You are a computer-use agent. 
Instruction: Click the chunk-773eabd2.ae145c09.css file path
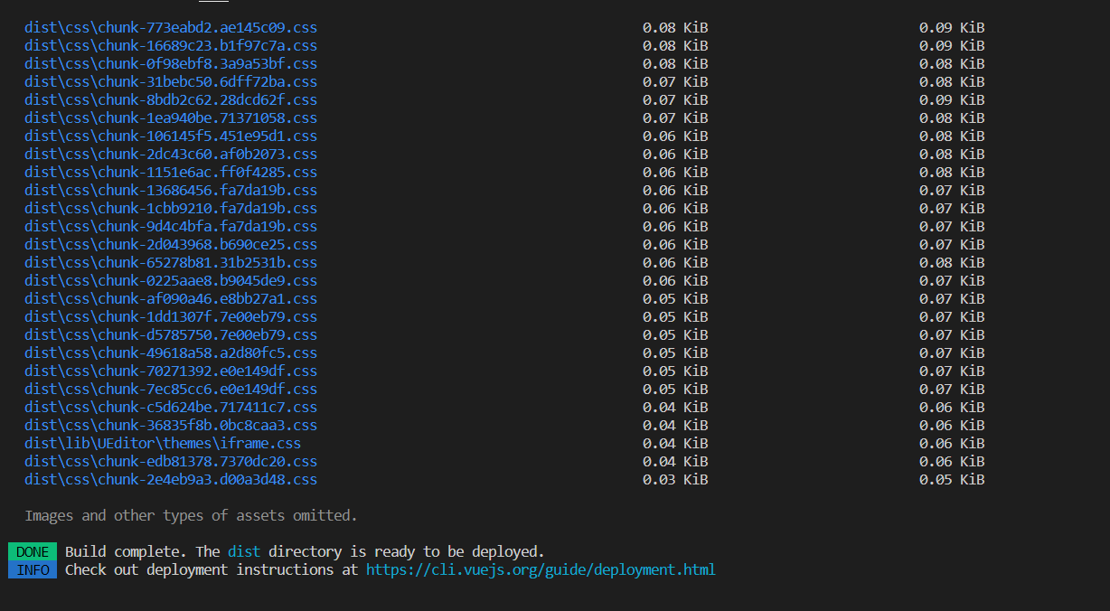point(171,28)
